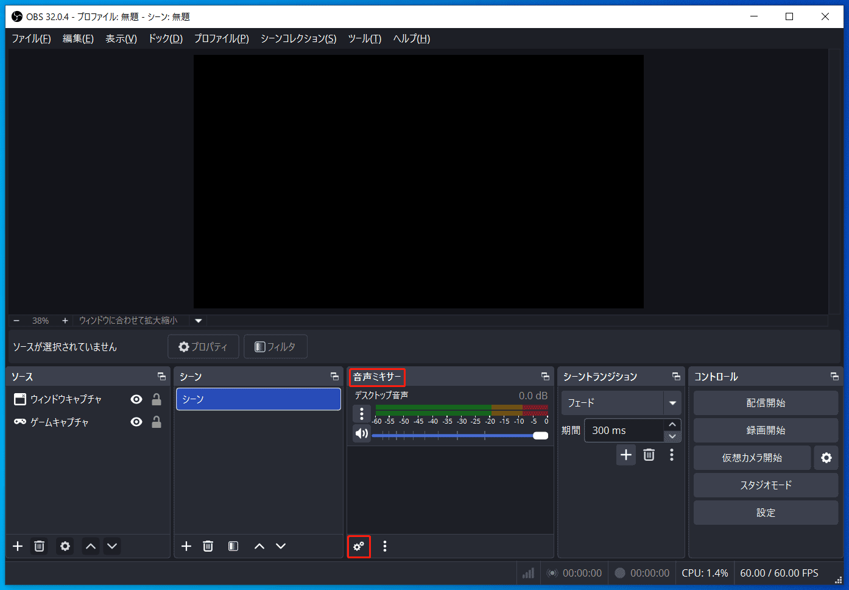The width and height of the screenshot is (849, 590).
Task: Click 60.00 / 60.00 FPS status text
Action: pos(779,573)
